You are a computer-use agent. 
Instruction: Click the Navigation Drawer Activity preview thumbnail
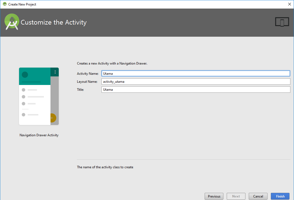pyautogui.click(x=39, y=96)
